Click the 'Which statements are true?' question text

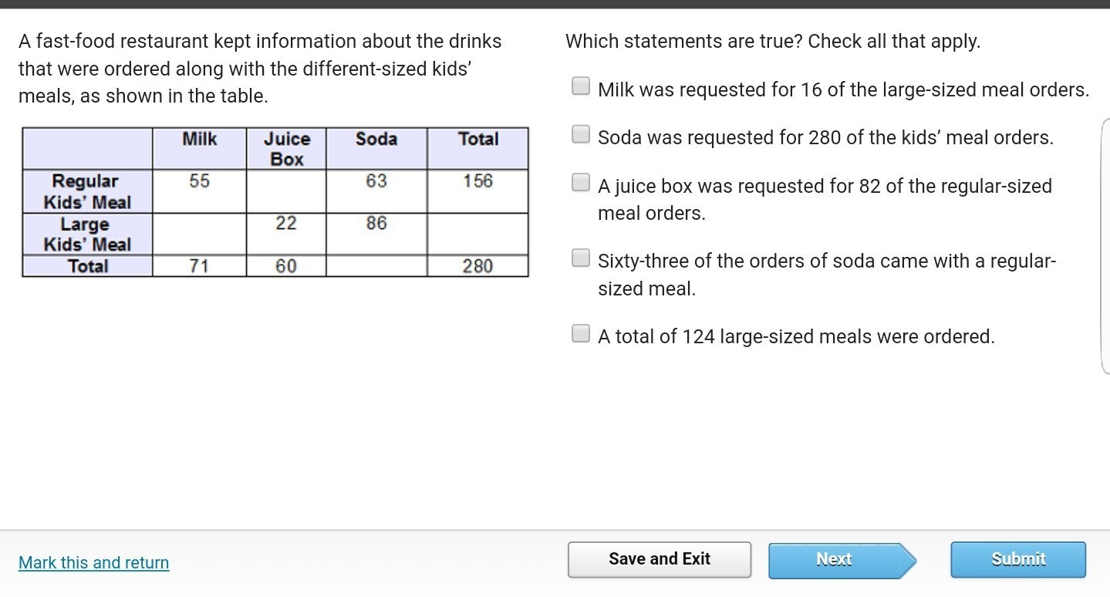click(772, 42)
